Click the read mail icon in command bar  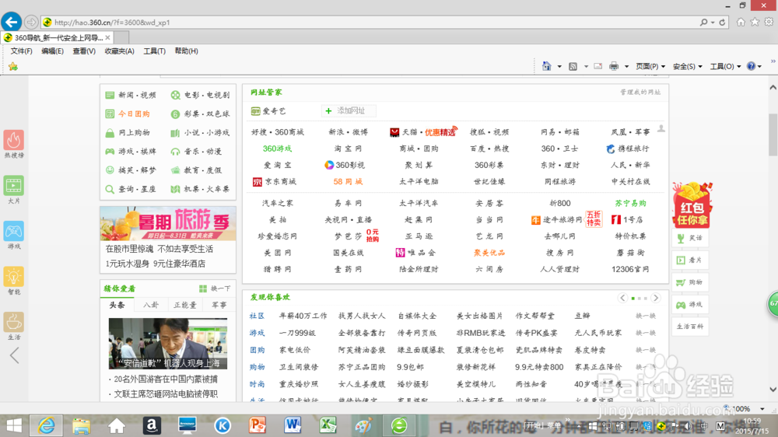[x=598, y=66]
